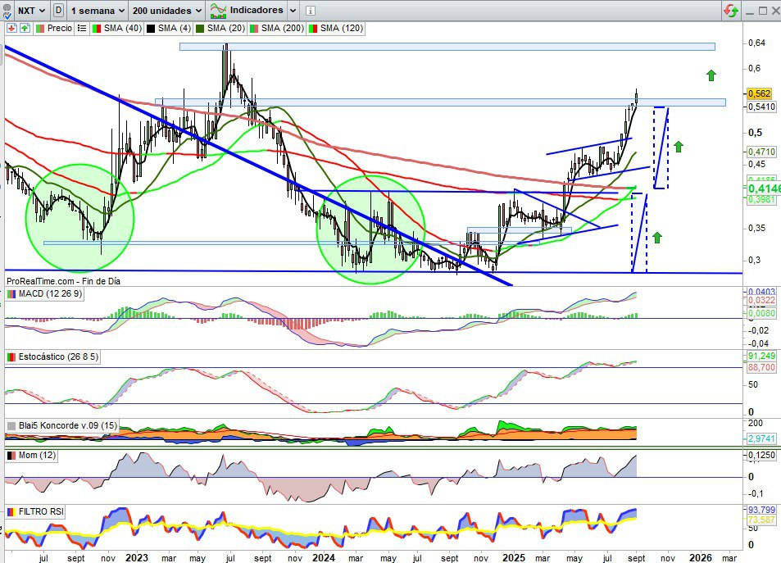Close the chart window
781x563 pixels.
(775, 11)
